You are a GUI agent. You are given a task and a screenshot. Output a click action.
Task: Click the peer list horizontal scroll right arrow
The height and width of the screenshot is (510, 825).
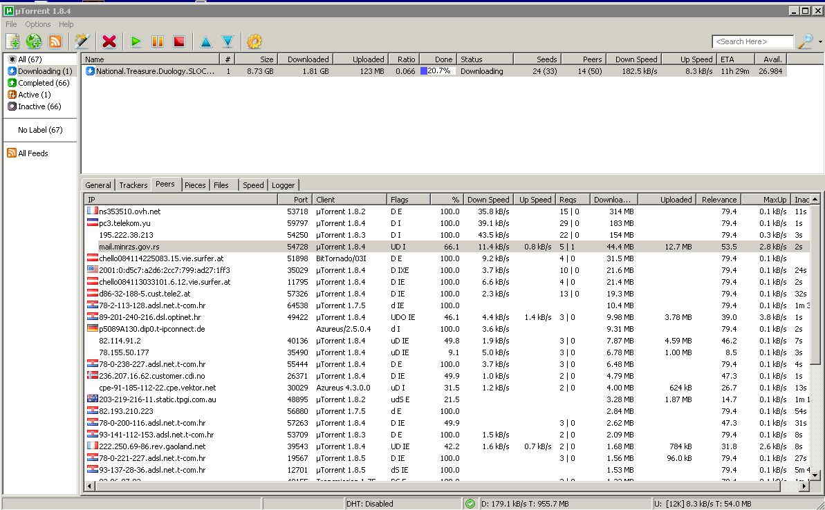coord(804,487)
